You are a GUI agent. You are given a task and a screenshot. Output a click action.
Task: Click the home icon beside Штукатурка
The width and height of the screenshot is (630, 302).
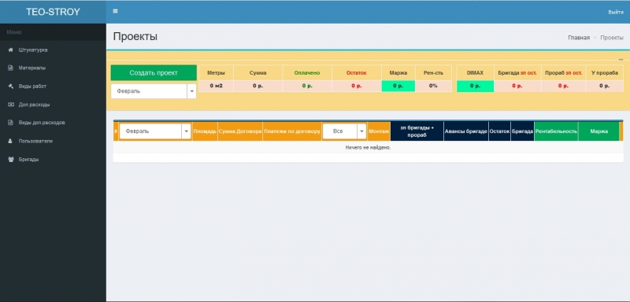click(x=11, y=50)
